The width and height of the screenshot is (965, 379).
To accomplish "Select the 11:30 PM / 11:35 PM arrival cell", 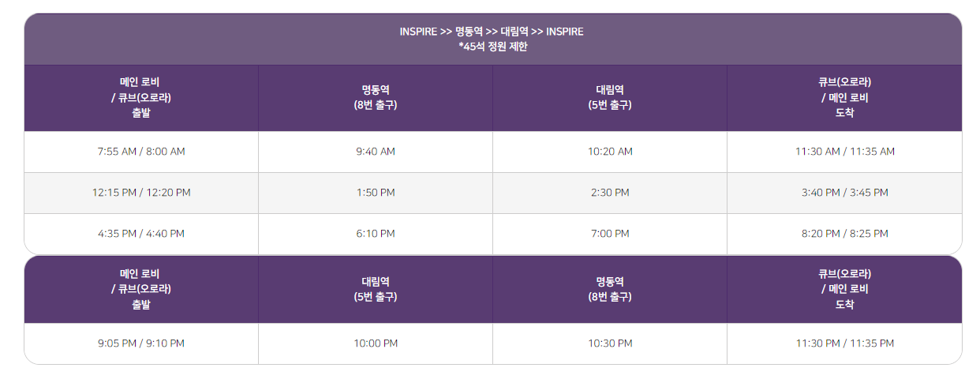I will [844, 343].
